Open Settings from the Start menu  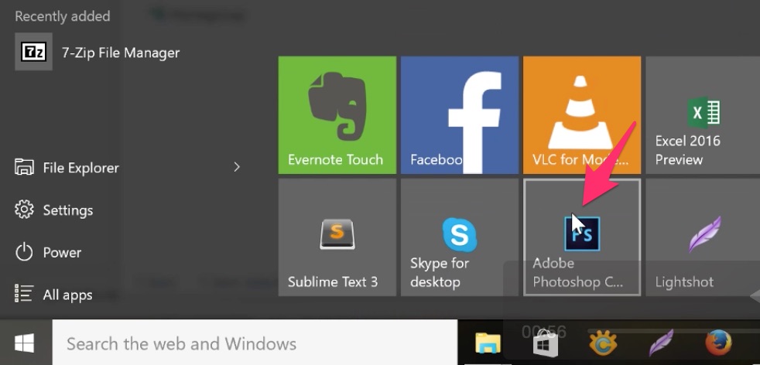pyautogui.click(x=54, y=210)
